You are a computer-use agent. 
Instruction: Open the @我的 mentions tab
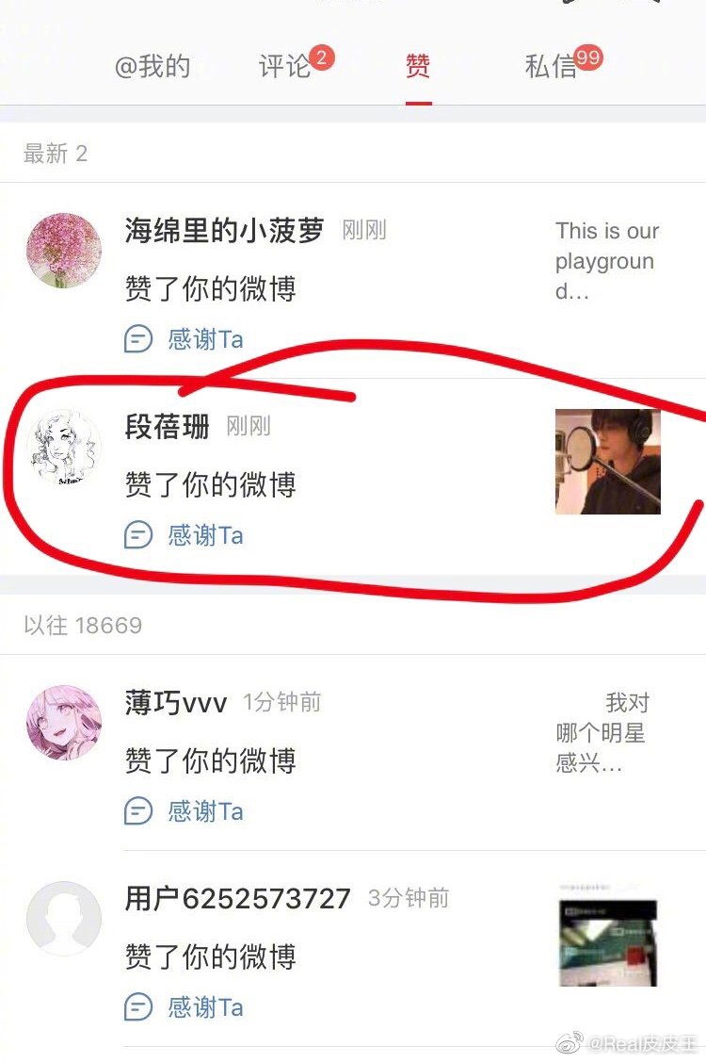point(152,66)
